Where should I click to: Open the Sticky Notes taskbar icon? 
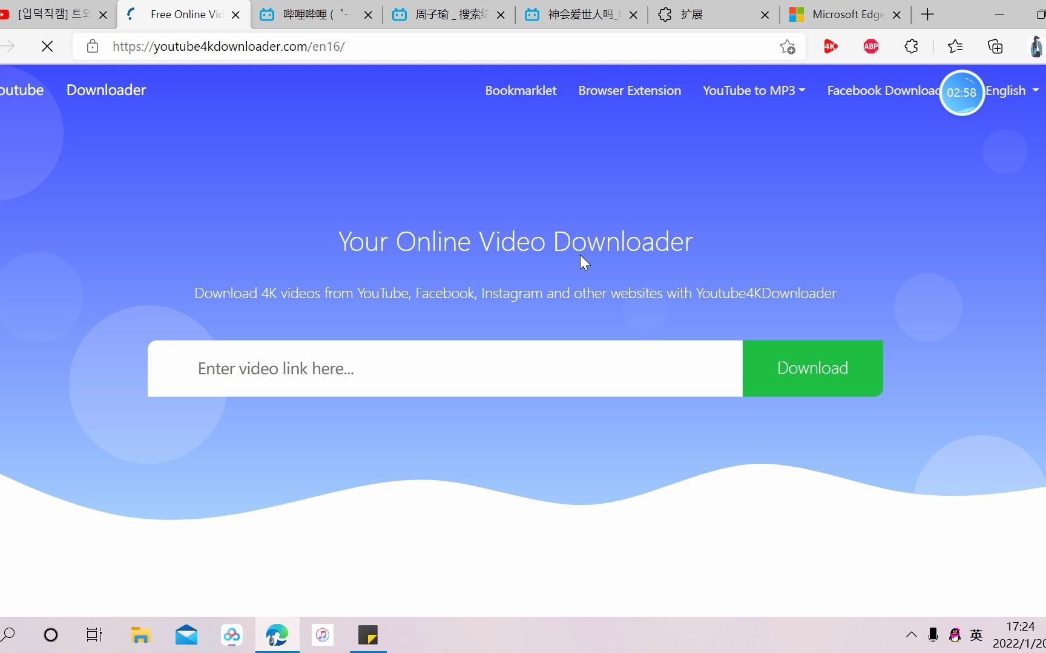[x=368, y=635]
